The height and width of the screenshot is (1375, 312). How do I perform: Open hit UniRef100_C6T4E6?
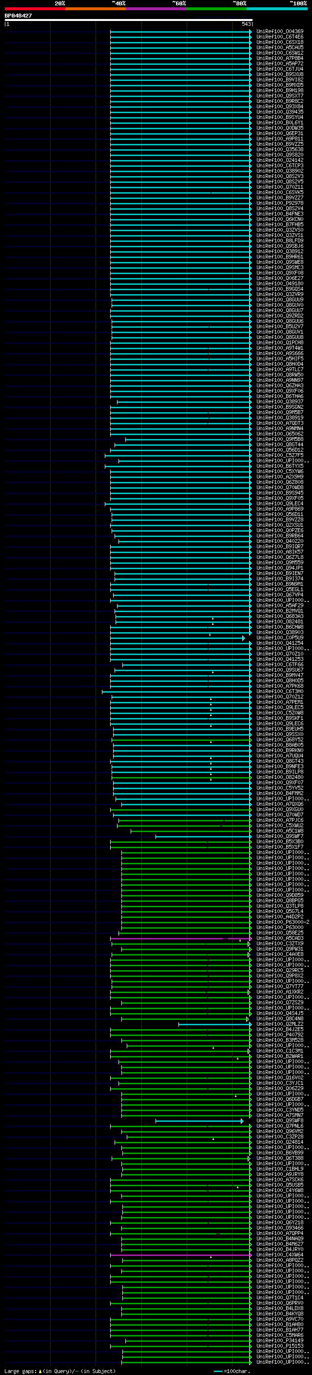coord(279,37)
